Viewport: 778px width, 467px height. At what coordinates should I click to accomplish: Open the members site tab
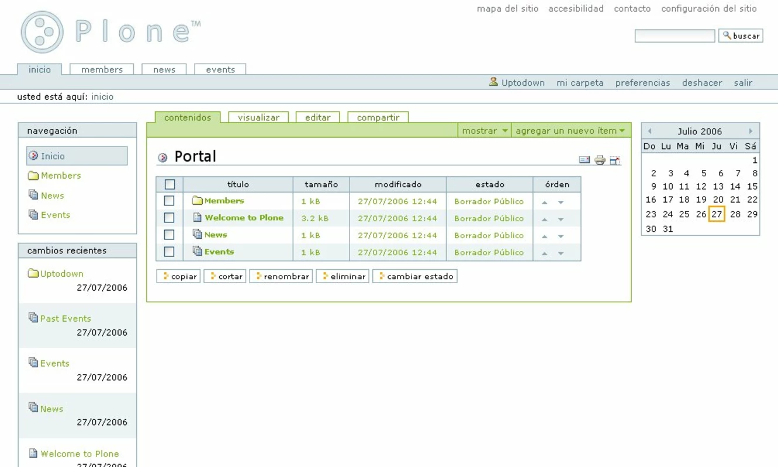click(x=102, y=69)
